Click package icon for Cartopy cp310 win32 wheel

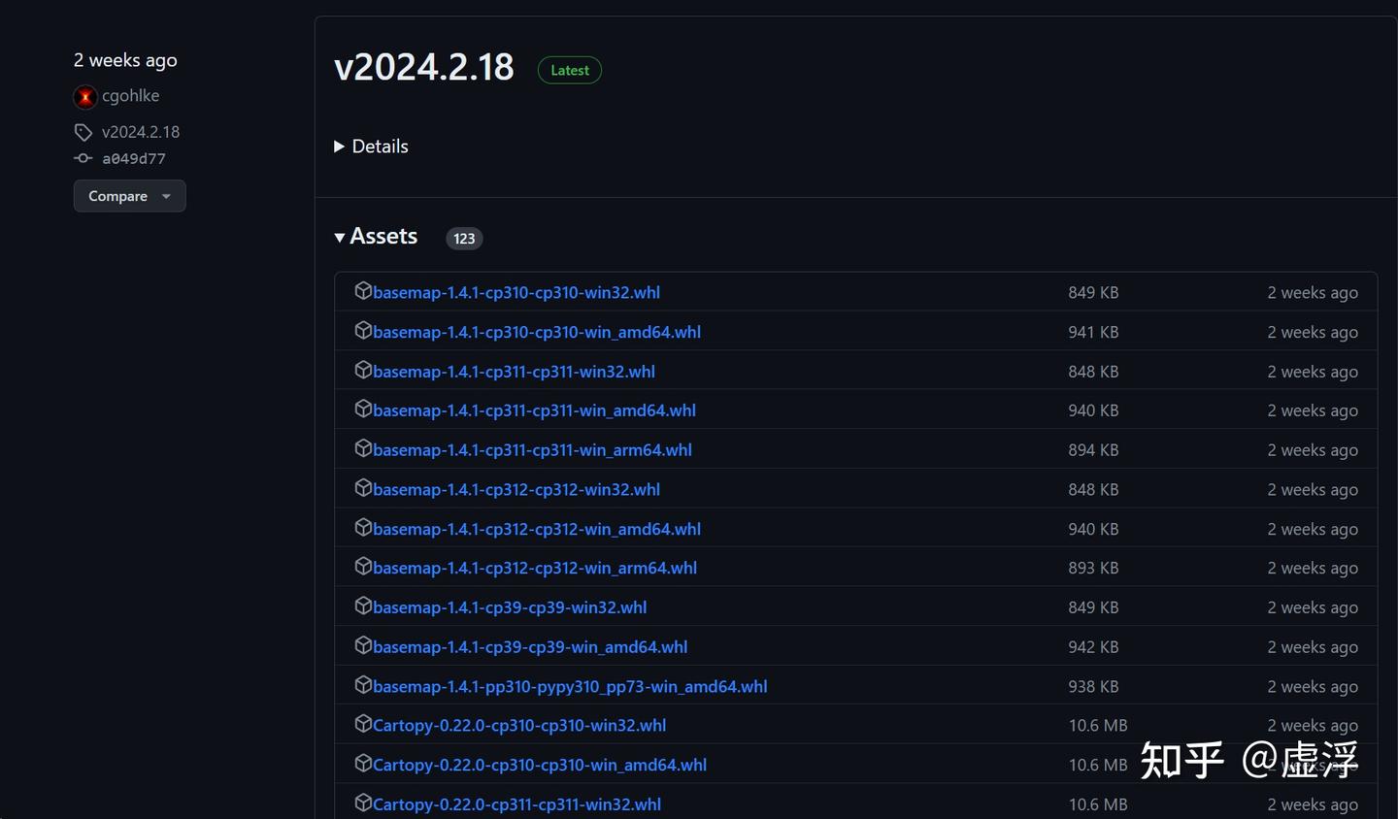pyautogui.click(x=363, y=724)
